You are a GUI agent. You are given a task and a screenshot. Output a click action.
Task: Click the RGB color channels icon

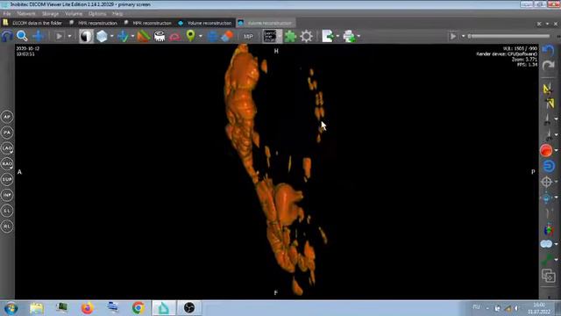click(548, 229)
